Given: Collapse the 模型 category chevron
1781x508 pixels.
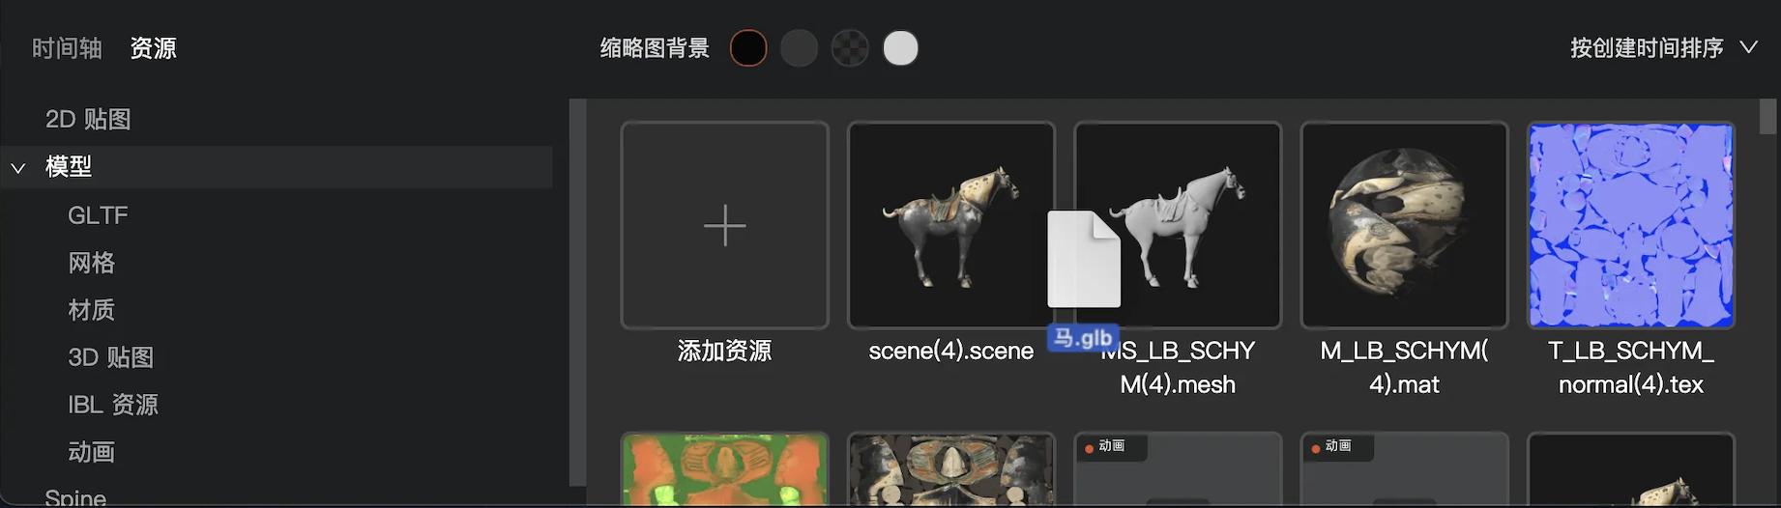Looking at the screenshot, I should coord(18,168).
